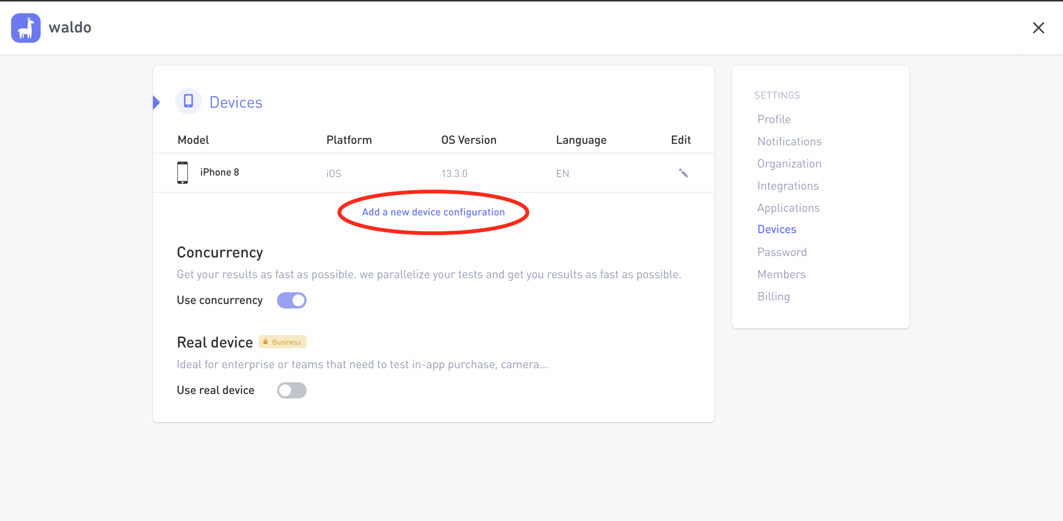The image size is (1063, 521).
Task: Click Add a new device configuration link
Action: 433,212
